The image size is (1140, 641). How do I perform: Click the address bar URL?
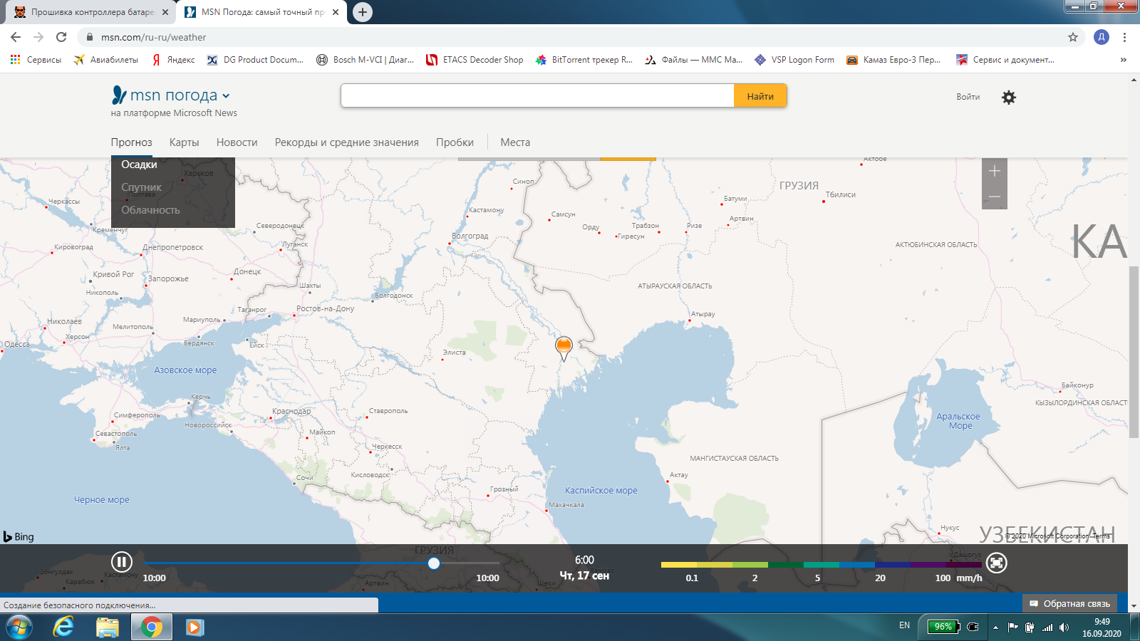153,37
